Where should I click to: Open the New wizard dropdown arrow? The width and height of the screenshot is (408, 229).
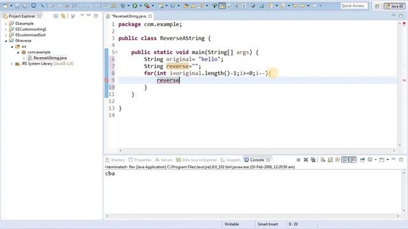pyautogui.click(x=11, y=6)
